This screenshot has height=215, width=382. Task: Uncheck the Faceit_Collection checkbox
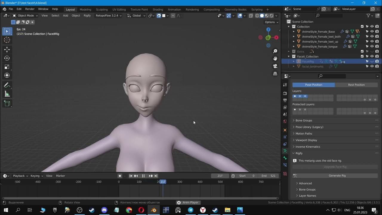pyautogui.click(x=362, y=56)
